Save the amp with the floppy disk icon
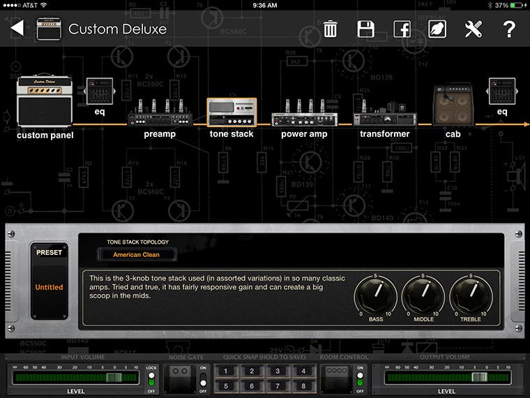This screenshot has width=530, height=398. click(x=365, y=29)
